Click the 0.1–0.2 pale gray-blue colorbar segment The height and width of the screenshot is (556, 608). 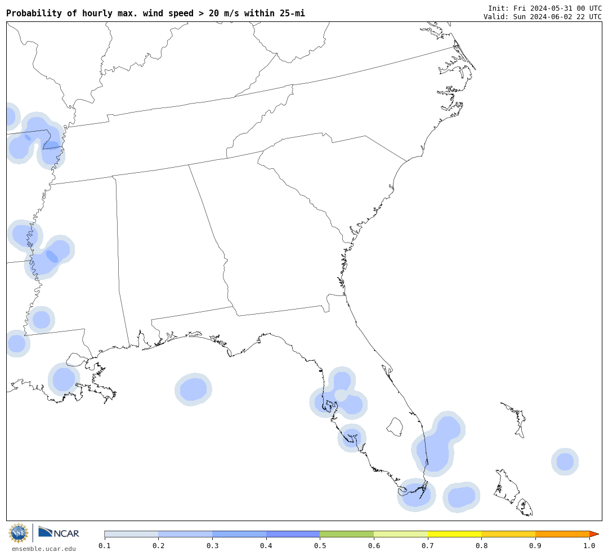click(131, 534)
